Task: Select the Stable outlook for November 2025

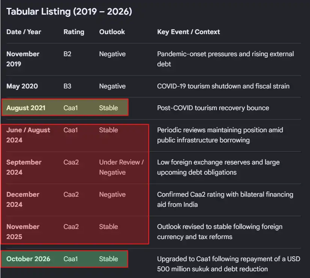Action: point(108,227)
